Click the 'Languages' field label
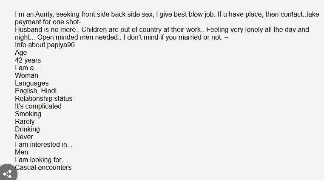Viewport: 324px width, 180px height. point(31,83)
